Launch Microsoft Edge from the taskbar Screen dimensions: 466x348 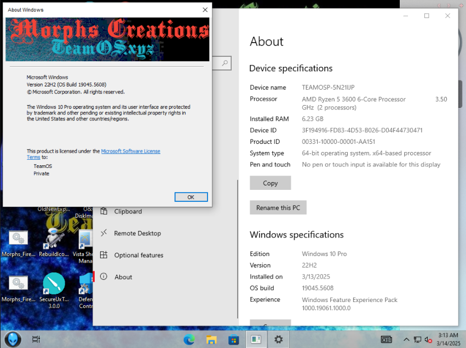pyautogui.click(x=189, y=339)
